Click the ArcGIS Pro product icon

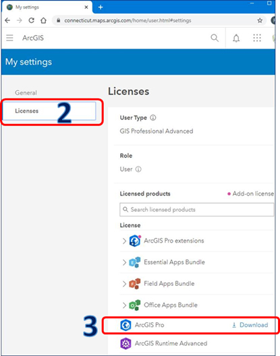(125, 325)
